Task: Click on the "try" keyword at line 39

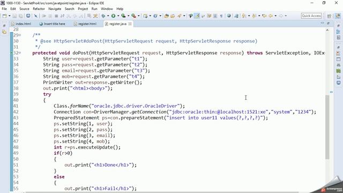Action: (47, 94)
